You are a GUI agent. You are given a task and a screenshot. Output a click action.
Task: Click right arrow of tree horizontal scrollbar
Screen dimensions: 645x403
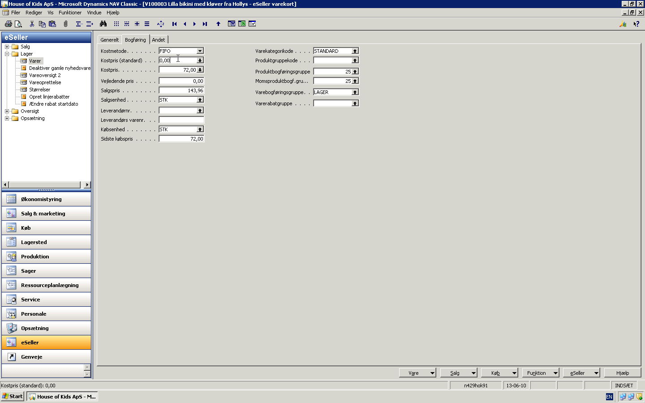pyautogui.click(x=87, y=184)
